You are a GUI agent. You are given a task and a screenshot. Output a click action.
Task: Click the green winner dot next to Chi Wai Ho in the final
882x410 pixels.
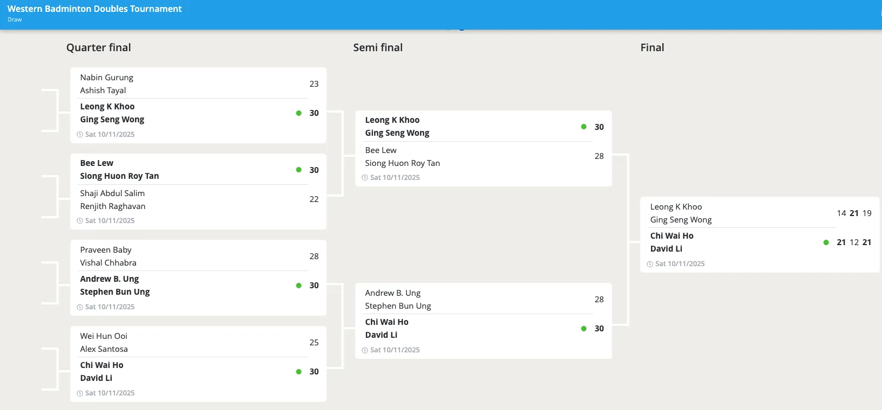click(826, 242)
